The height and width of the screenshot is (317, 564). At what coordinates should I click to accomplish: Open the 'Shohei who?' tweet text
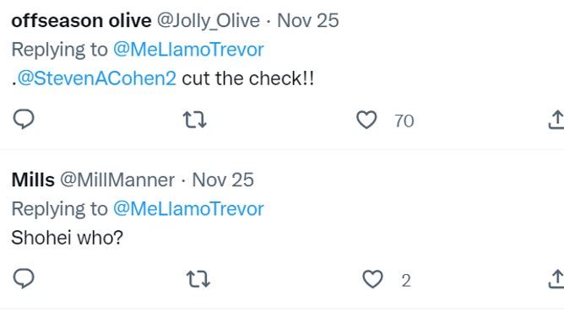point(68,238)
